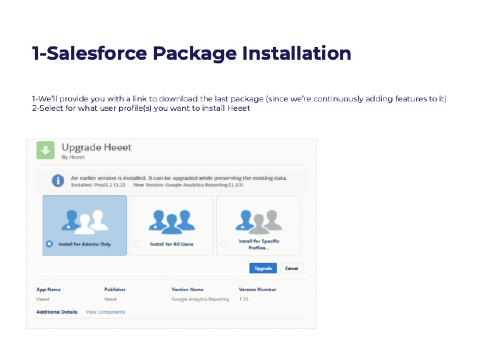Click the blue Upgrade button
502x357 pixels.
[x=263, y=268]
